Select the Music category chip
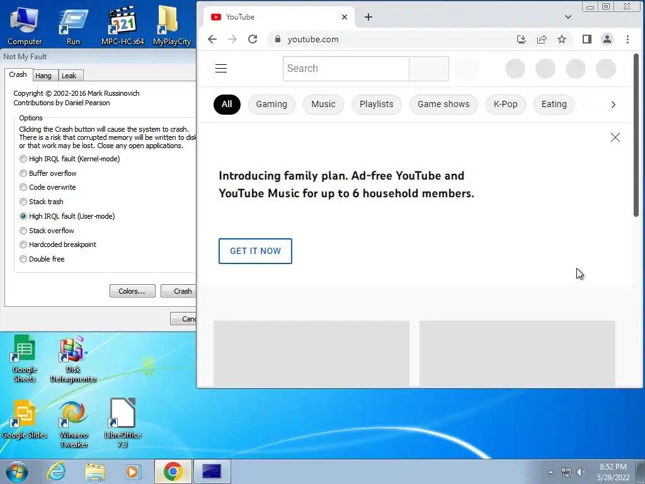Screen dimensions: 645x484 [x=323, y=104]
